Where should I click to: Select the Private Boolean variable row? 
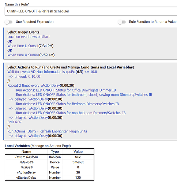(x=49, y=157)
